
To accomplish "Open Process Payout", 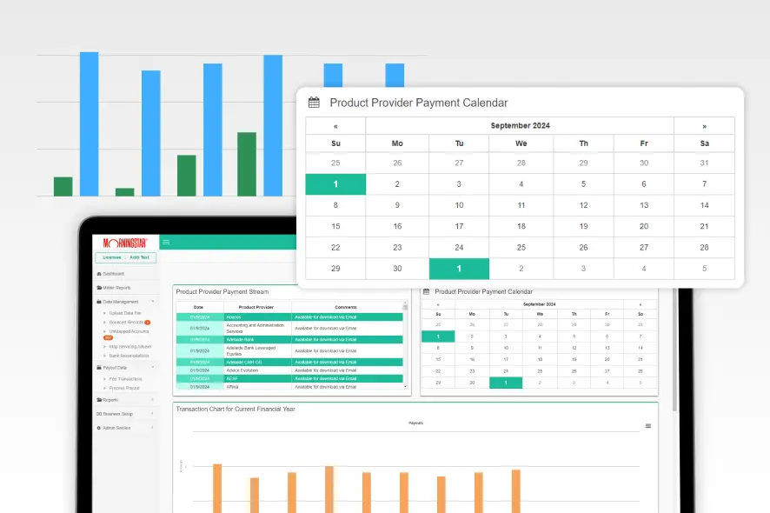I will point(123,388).
